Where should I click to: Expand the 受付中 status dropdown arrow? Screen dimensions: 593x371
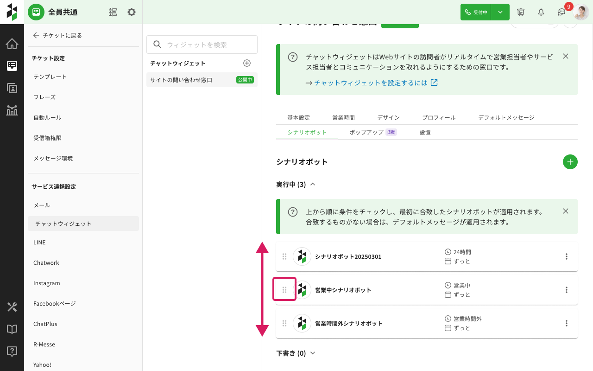[500, 12]
